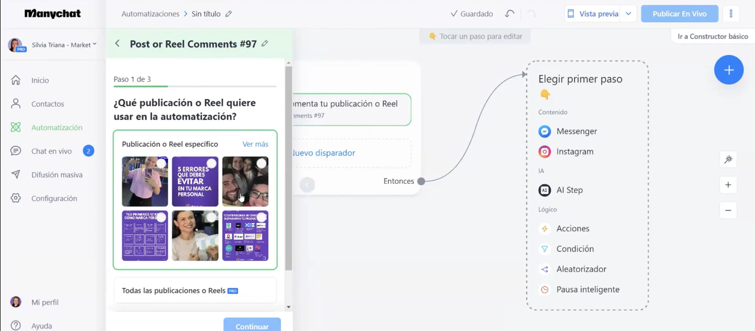This screenshot has width=755, height=331.
Task: Go back using the panel's back chevron
Action: pos(117,43)
